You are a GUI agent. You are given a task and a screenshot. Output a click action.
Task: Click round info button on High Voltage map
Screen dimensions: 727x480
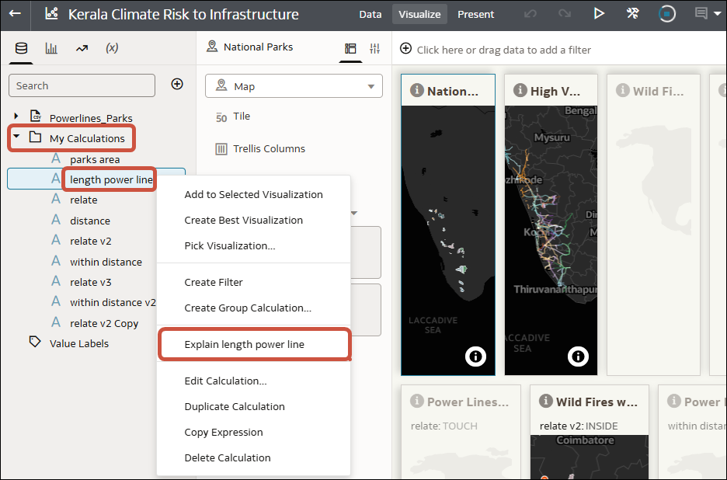pos(578,357)
